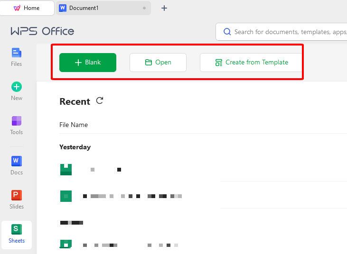
Task: Refresh the Recent file list
Action: click(x=100, y=101)
